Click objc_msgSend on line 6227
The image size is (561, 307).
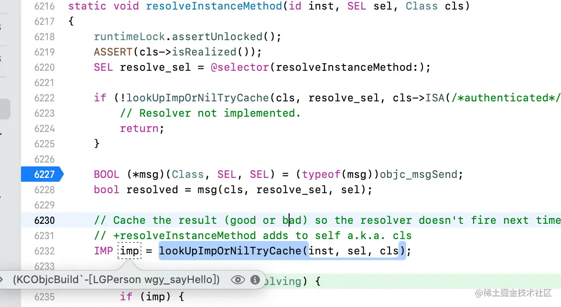pyautogui.click(x=419, y=175)
